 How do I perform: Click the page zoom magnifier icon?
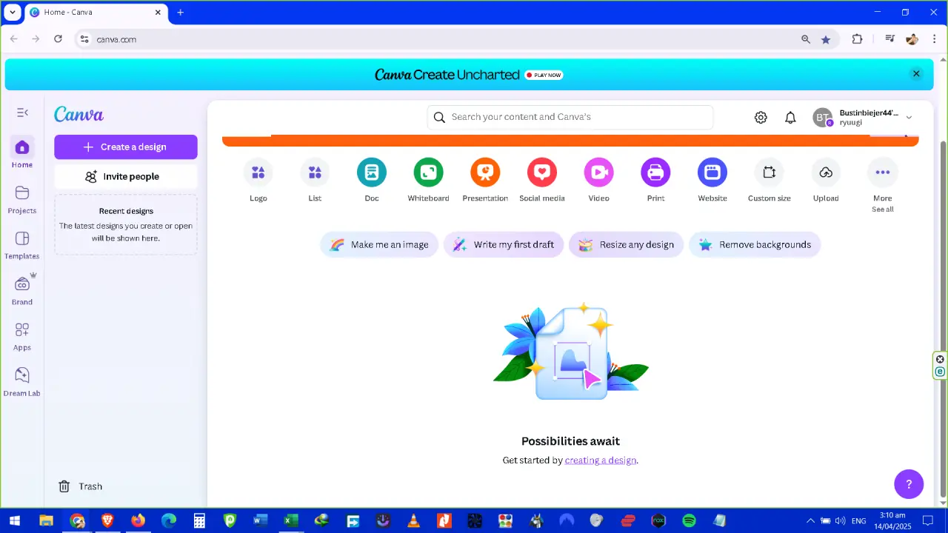pyautogui.click(x=806, y=39)
